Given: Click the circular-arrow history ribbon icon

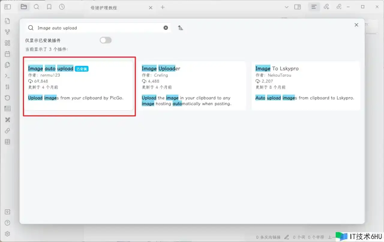Looking at the screenshot, I should coord(7,98).
